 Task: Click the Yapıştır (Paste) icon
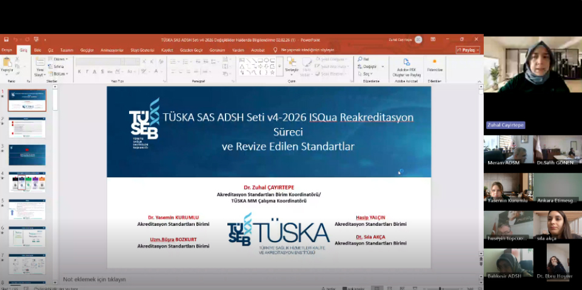coord(7,64)
